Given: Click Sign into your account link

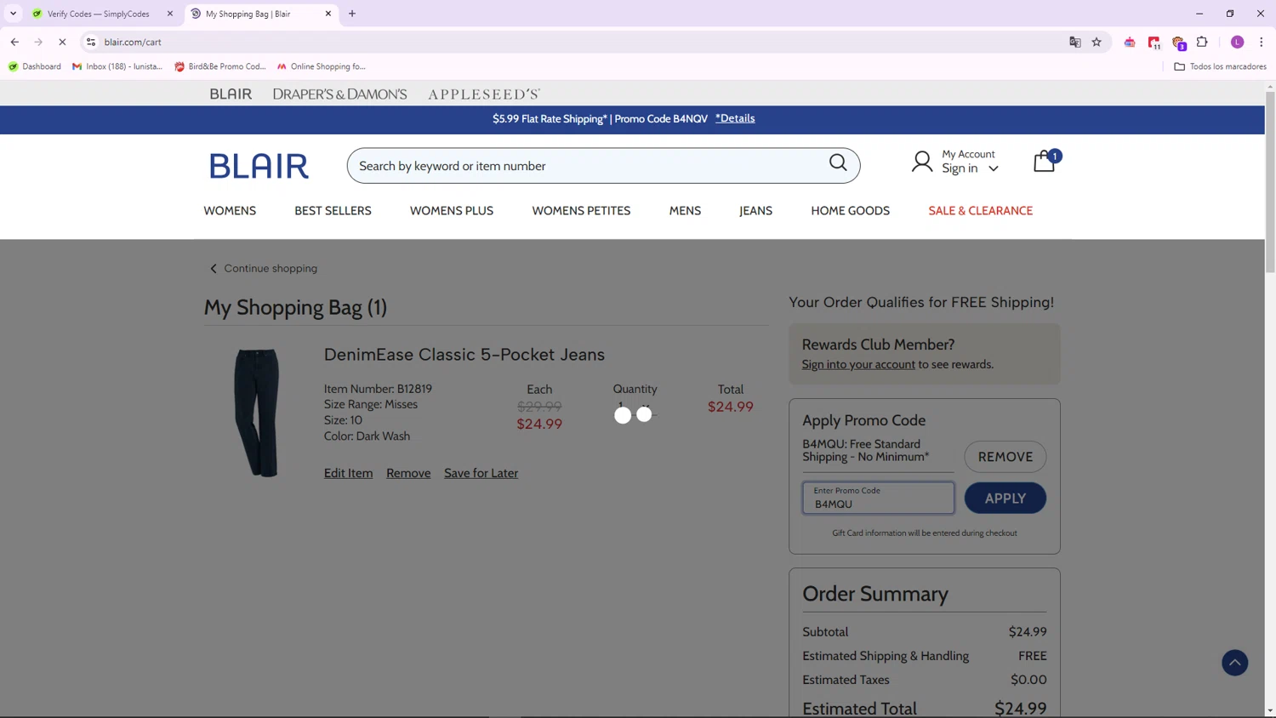Looking at the screenshot, I should (858, 364).
